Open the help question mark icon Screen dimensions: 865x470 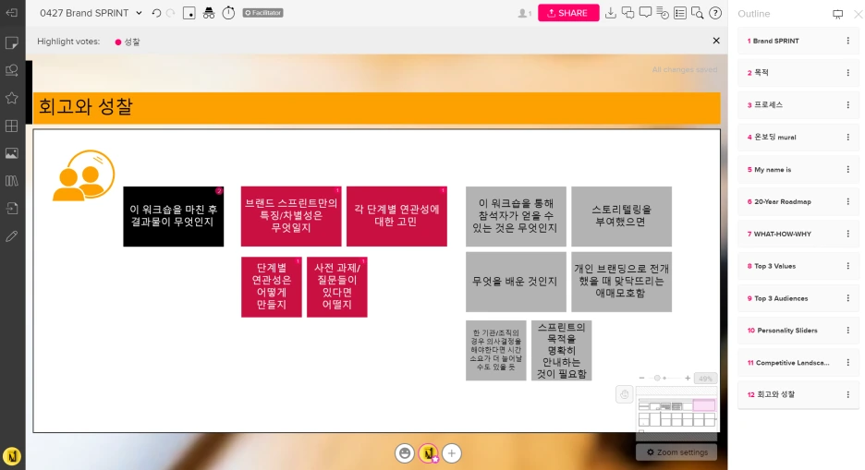click(x=715, y=13)
